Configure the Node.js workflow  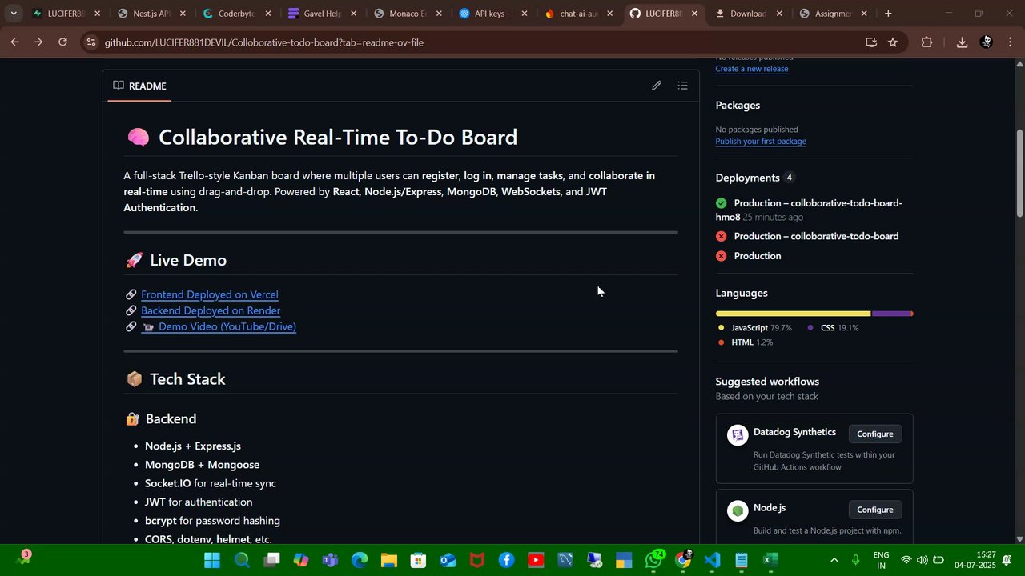click(875, 510)
